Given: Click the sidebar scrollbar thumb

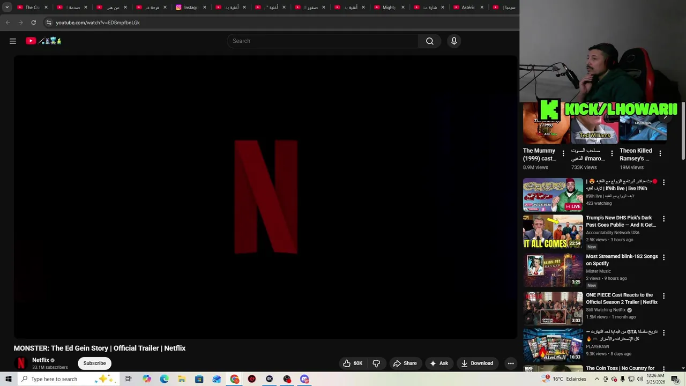Looking at the screenshot, I should [x=683, y=131].
